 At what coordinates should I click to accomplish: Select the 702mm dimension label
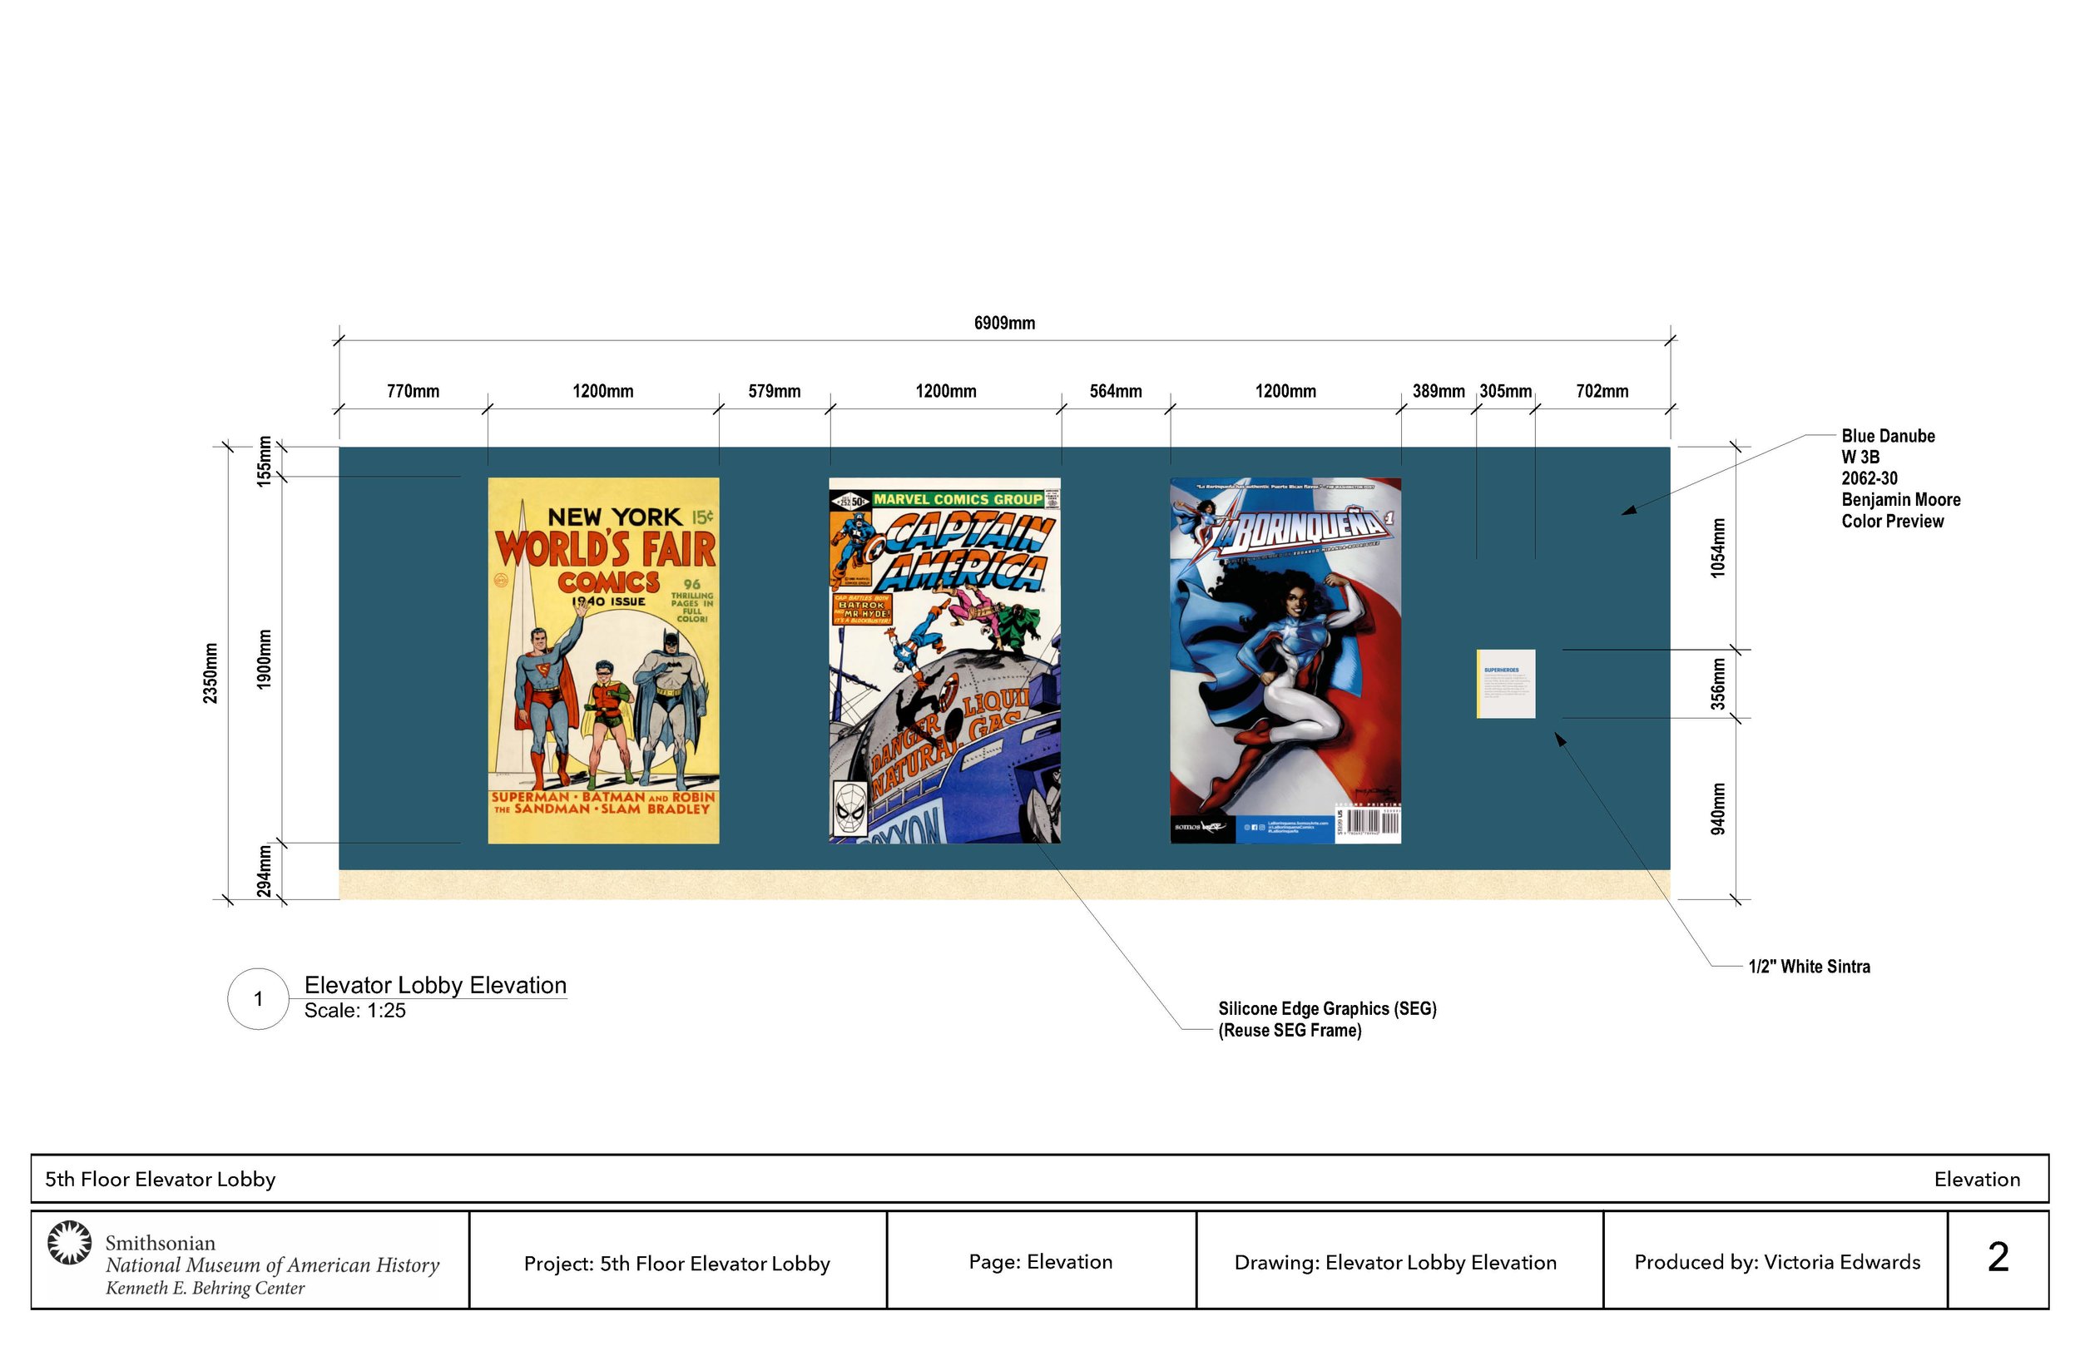[x=1602, y=391]
